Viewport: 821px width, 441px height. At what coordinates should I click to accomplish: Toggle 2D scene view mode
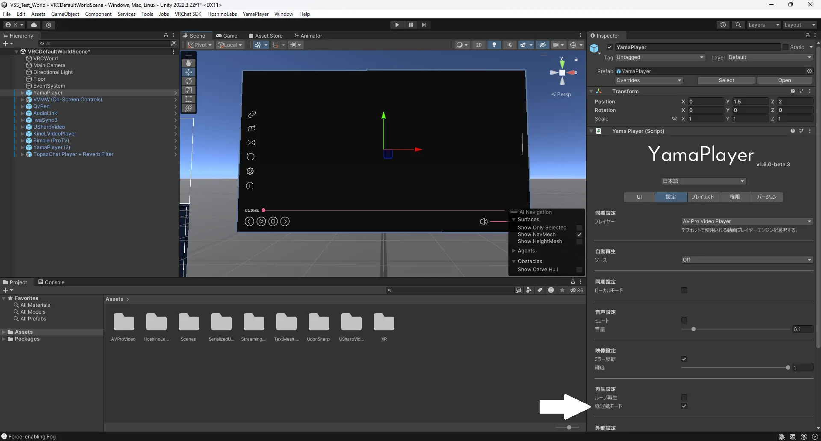(479, 45)
